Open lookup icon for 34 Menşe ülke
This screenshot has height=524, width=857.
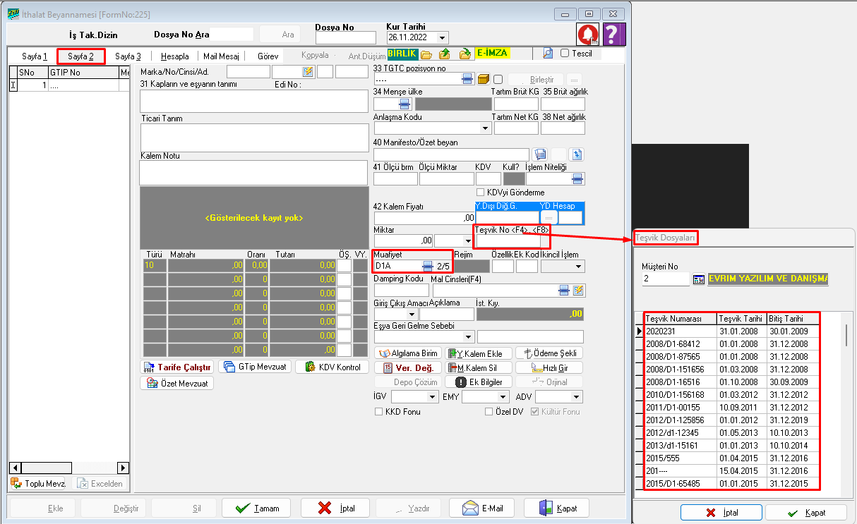point(405,104)
